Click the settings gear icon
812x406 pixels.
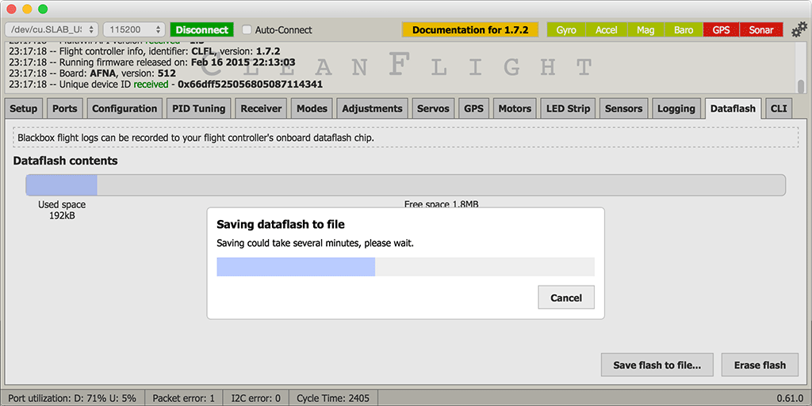coord(799,30)
